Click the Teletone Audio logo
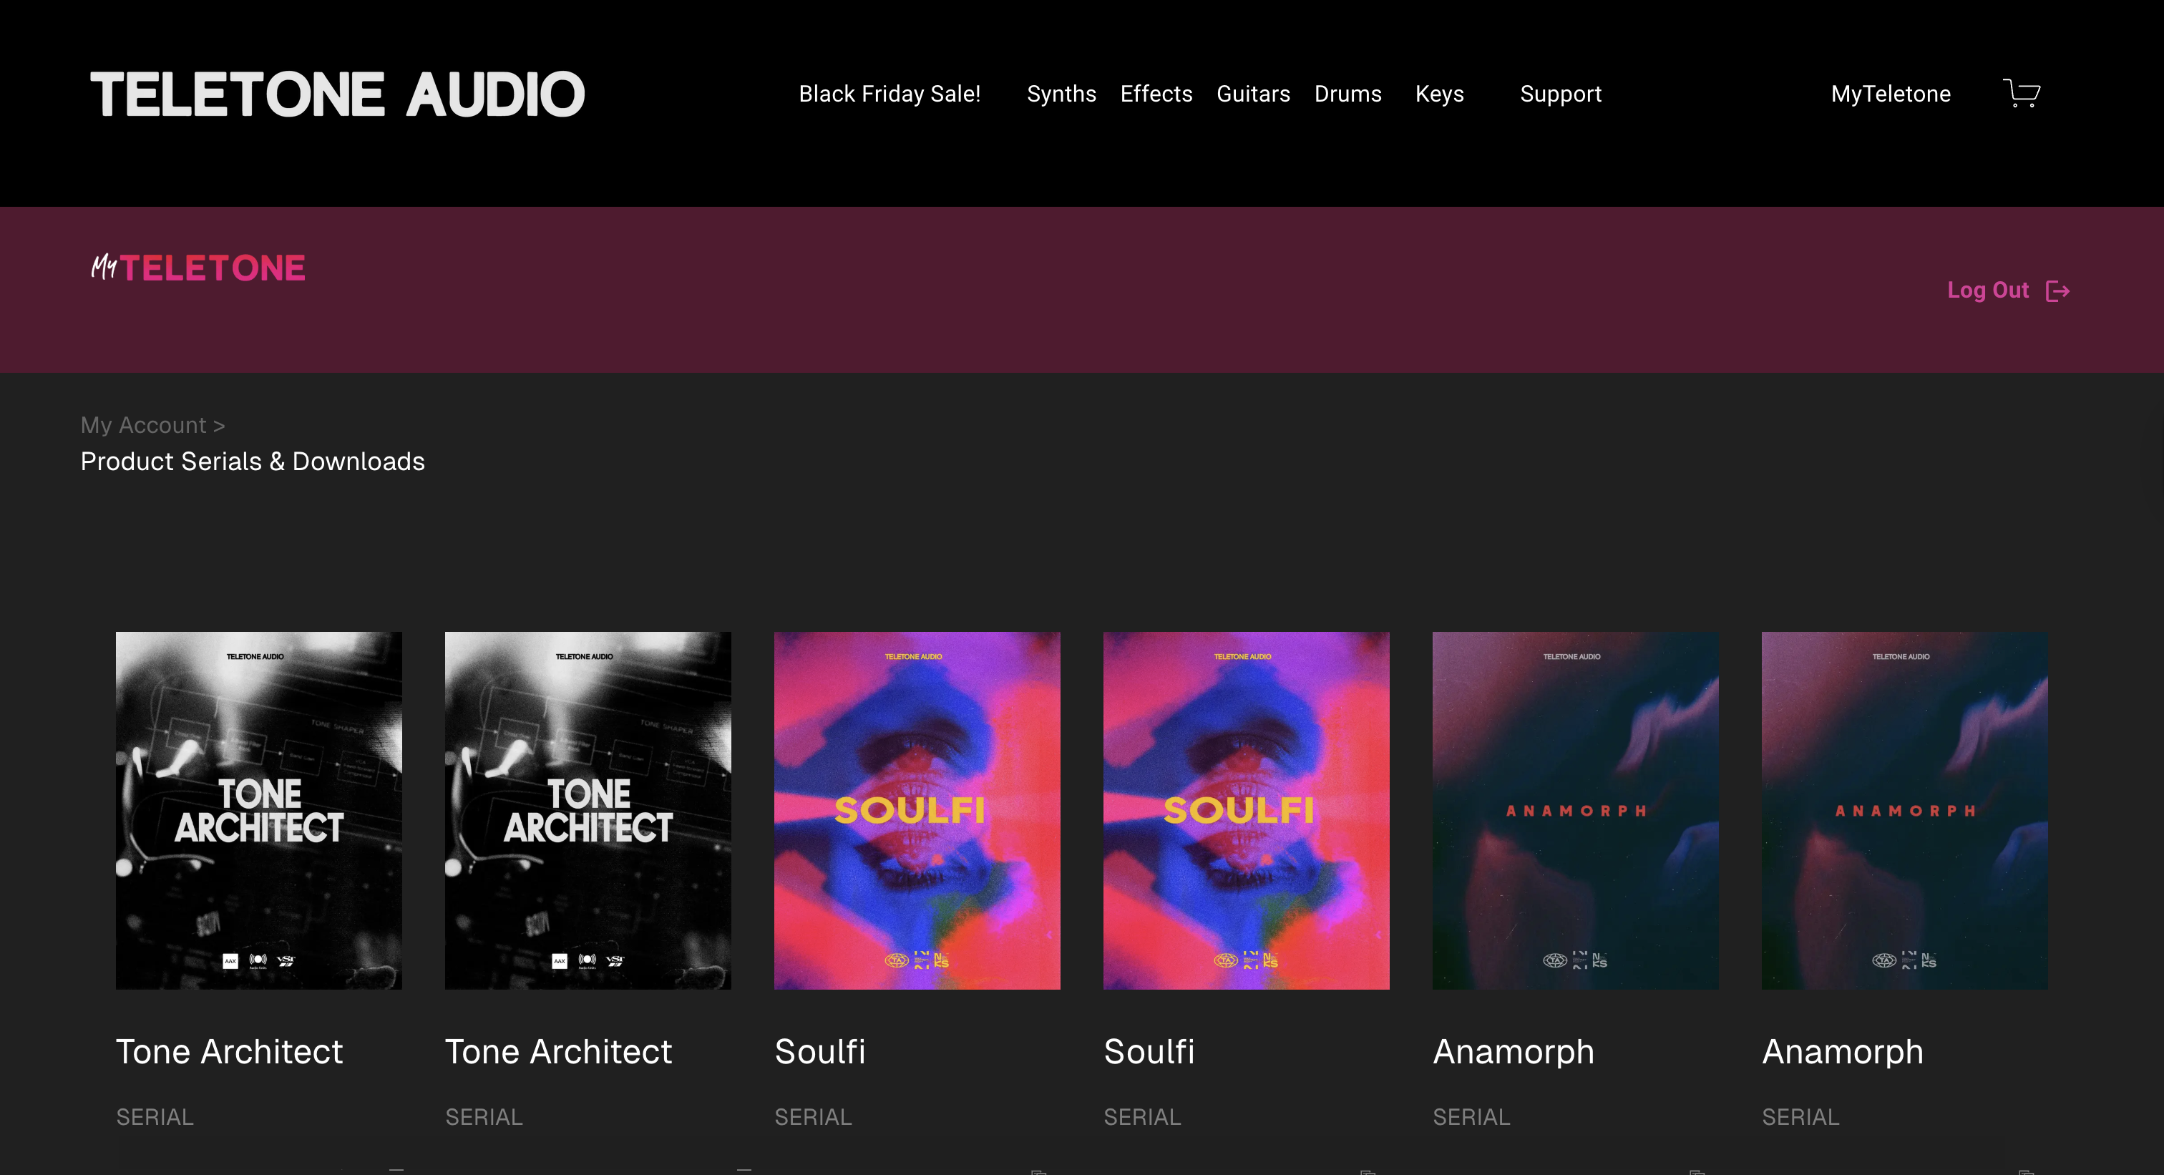The width and height of the screenshot is (2164, 1175). (x=337, y=94)
